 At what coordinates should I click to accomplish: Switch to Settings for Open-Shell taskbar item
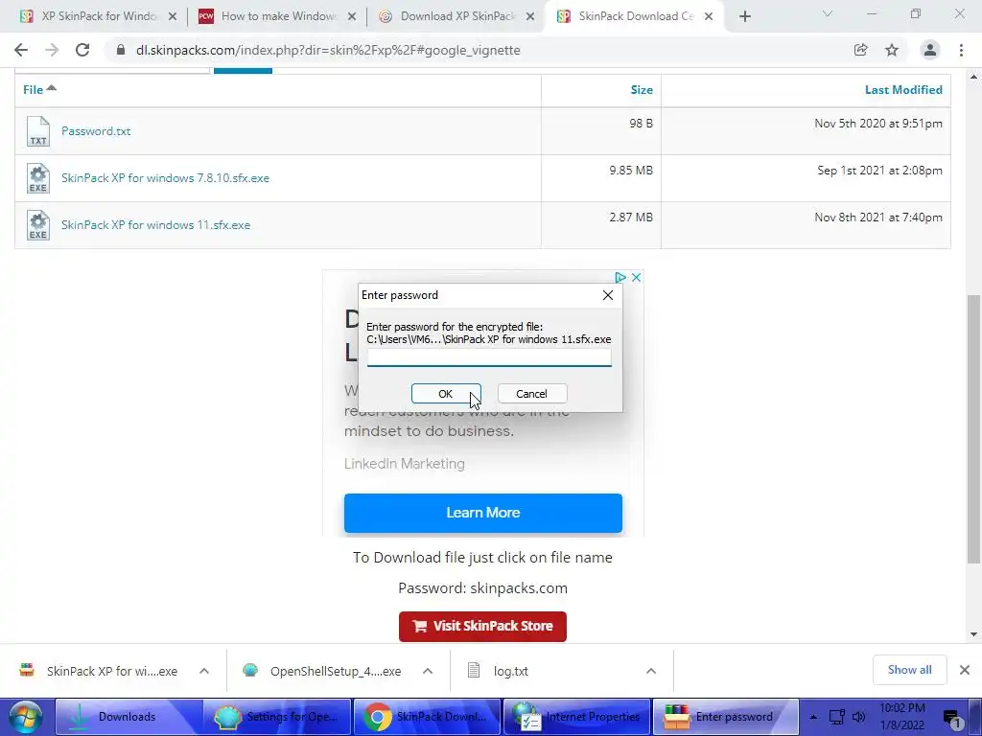point(277,717)
